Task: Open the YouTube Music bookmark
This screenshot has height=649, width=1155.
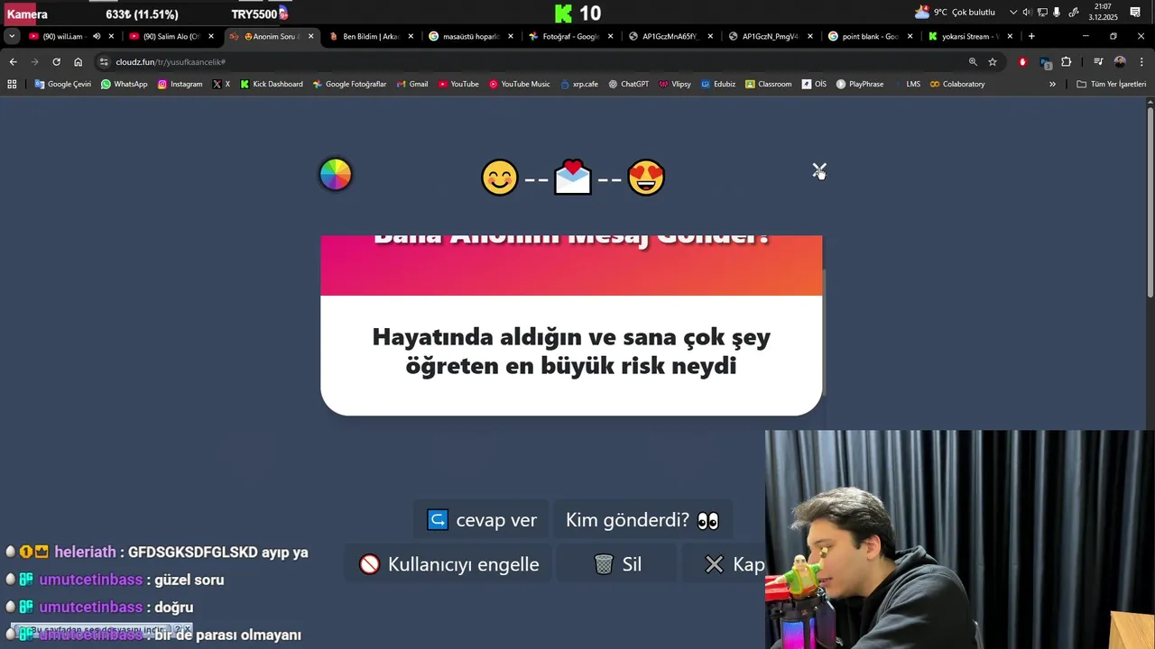Action: (520, 84)
